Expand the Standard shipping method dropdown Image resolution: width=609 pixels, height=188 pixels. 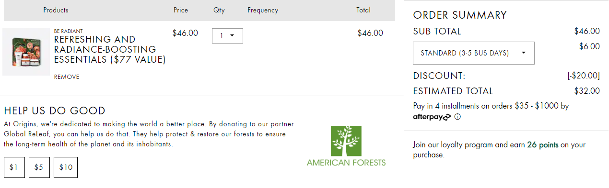click(474, 53)
